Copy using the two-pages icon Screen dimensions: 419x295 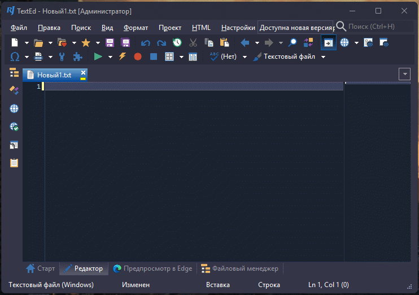[209, 42]
